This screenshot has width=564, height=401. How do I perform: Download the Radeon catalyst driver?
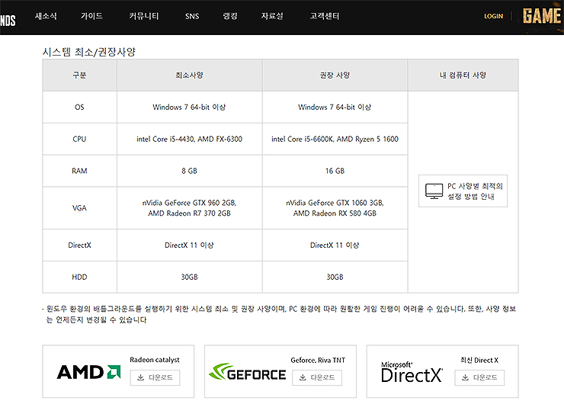click(155, 377)
